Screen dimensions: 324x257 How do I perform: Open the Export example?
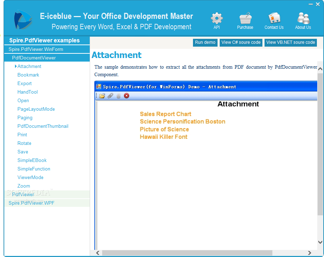coord(25,83)
